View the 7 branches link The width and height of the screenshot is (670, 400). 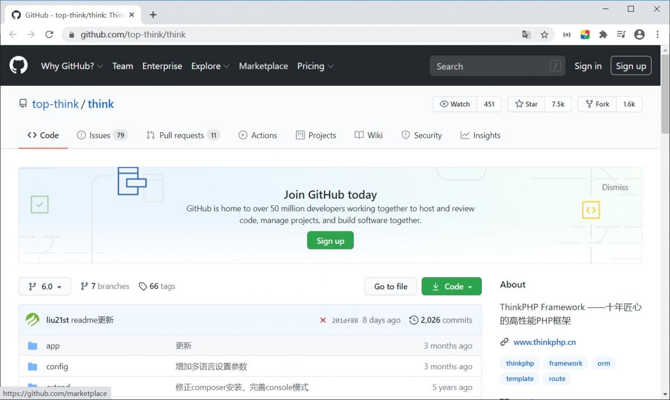point(105,286)
